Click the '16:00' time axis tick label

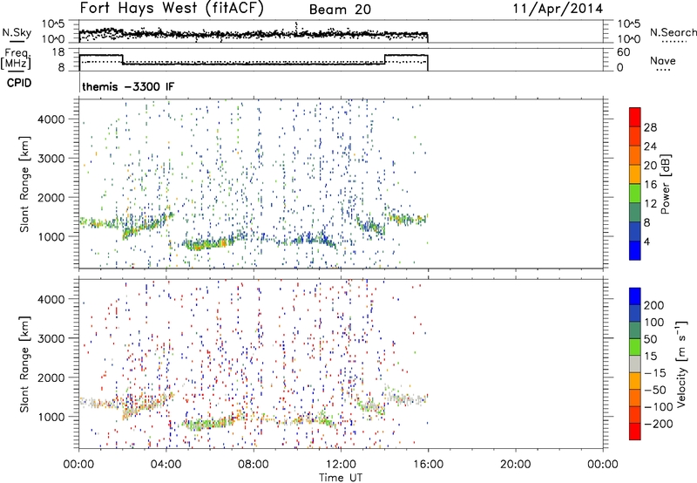pyautogui.click(x=428, y=465)
